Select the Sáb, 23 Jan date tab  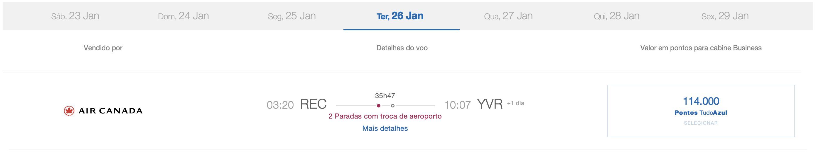click(x=75, y=16)
